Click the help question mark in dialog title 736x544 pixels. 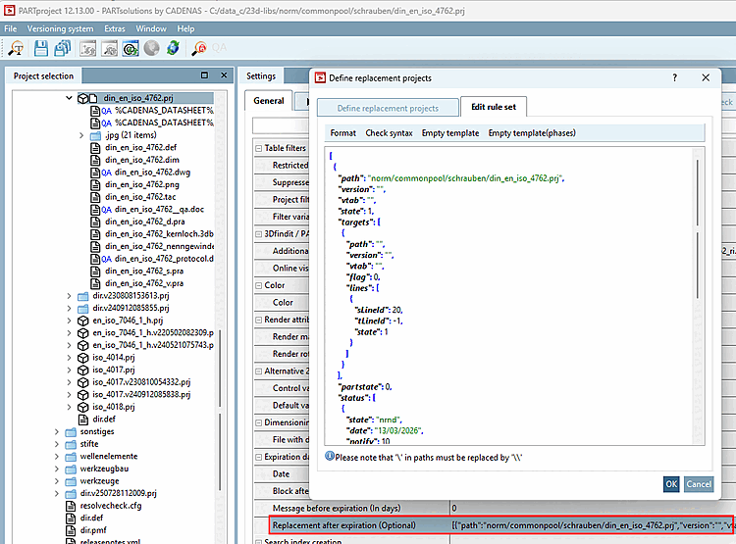pos(675,77)
